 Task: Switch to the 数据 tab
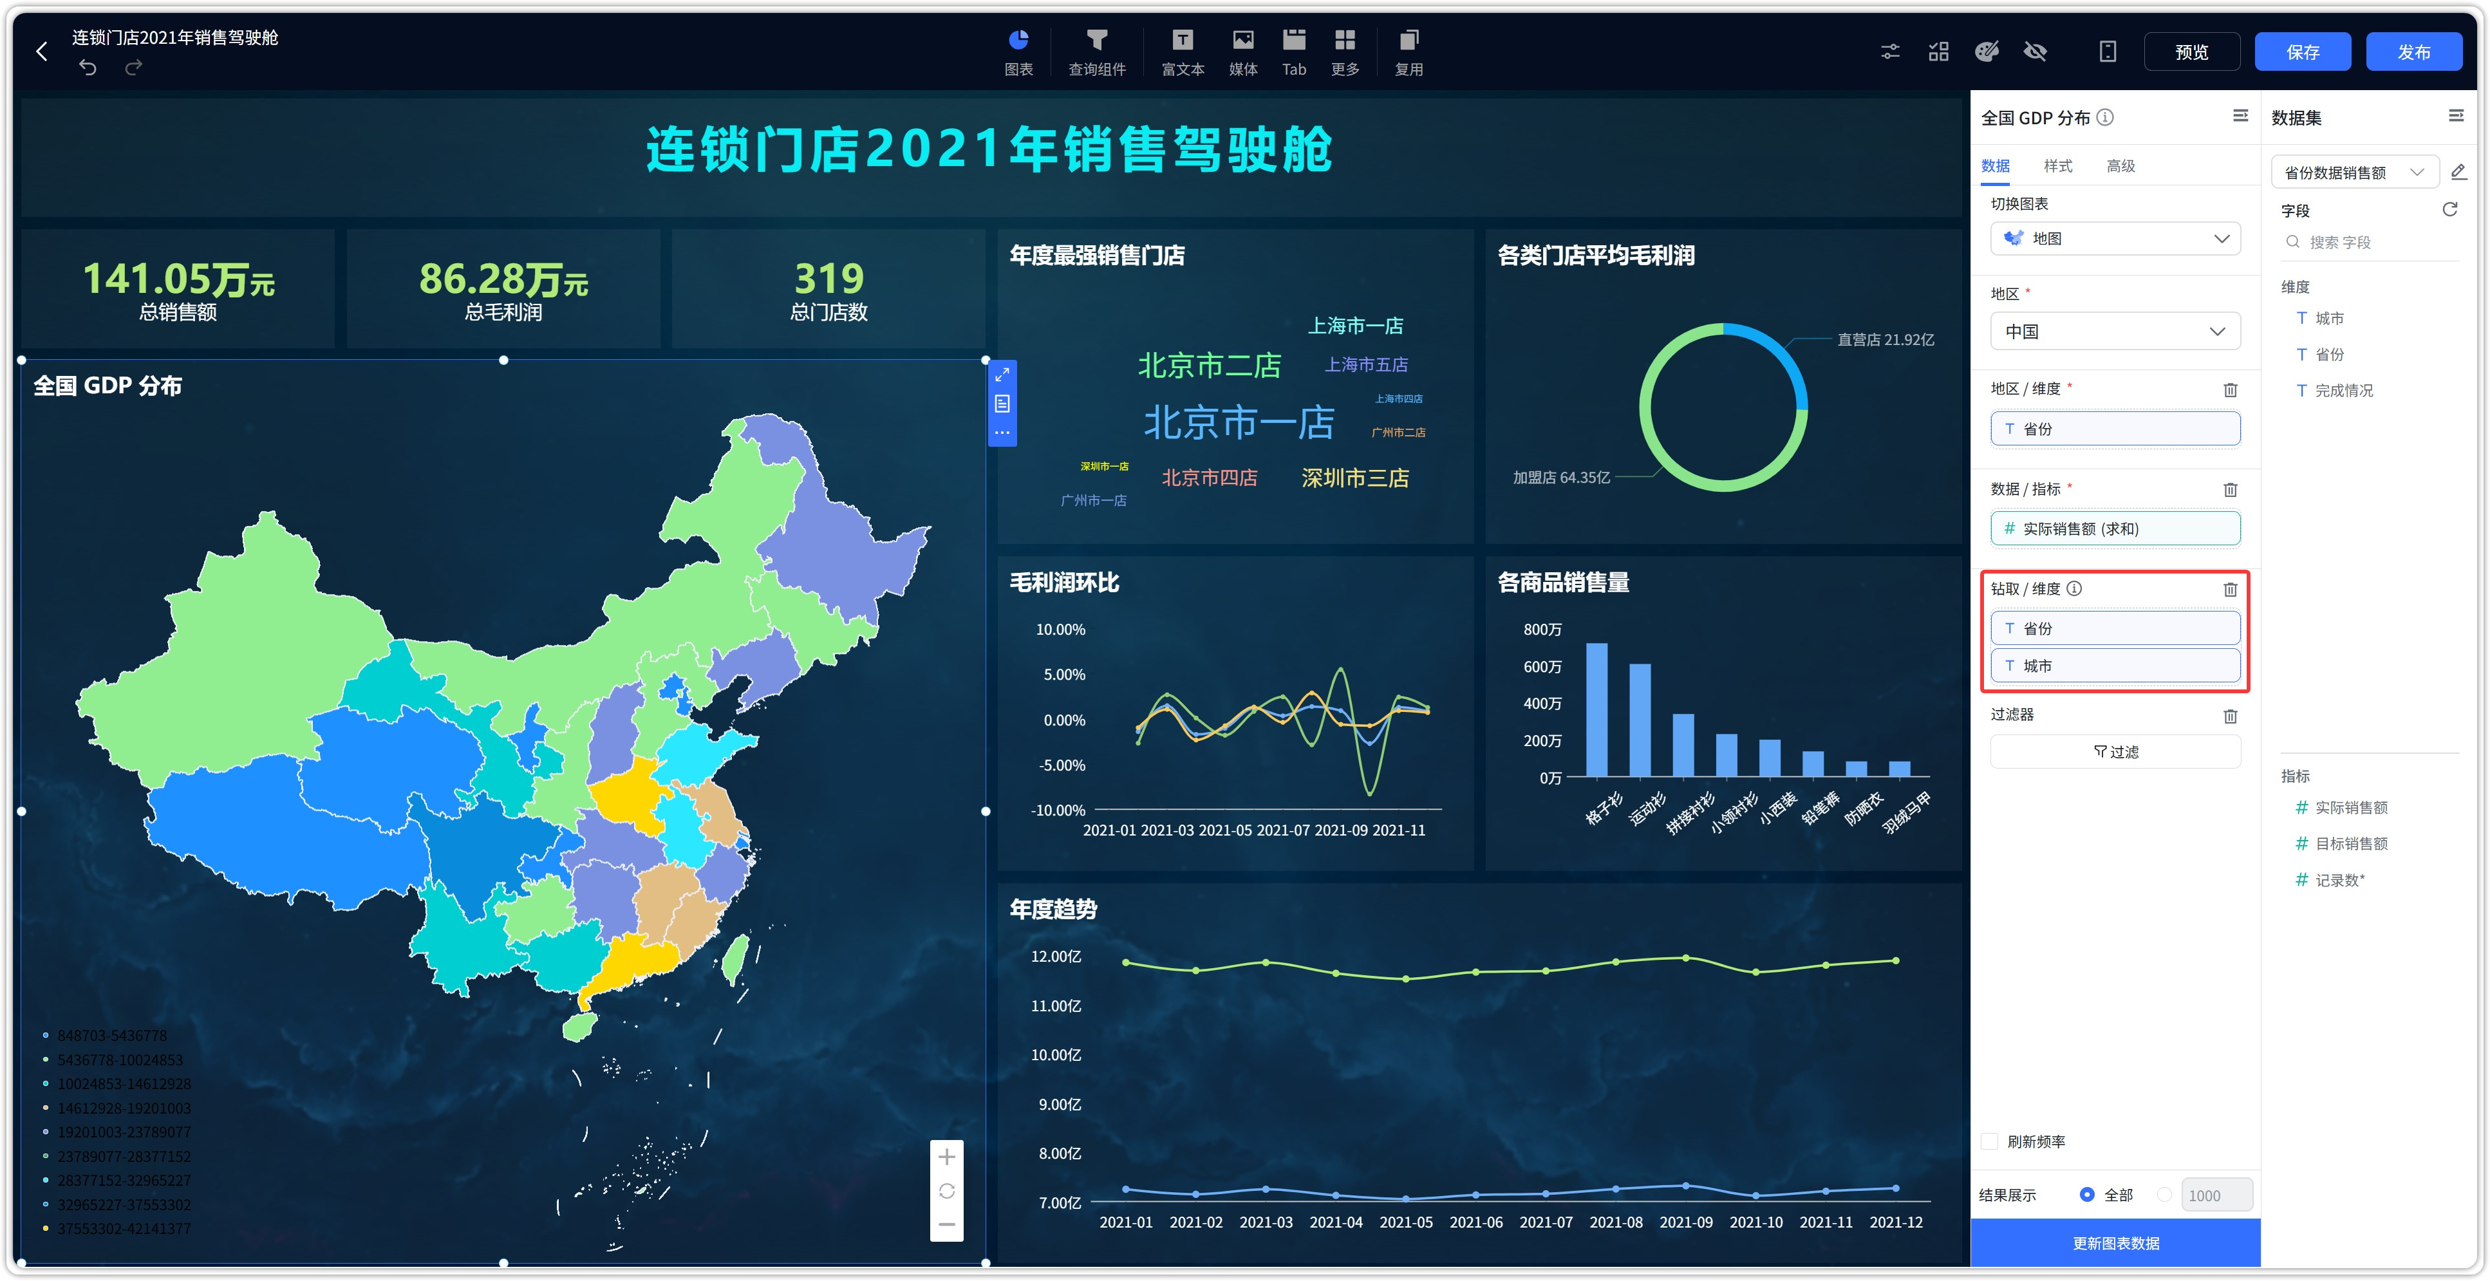tap(1995, 166)
